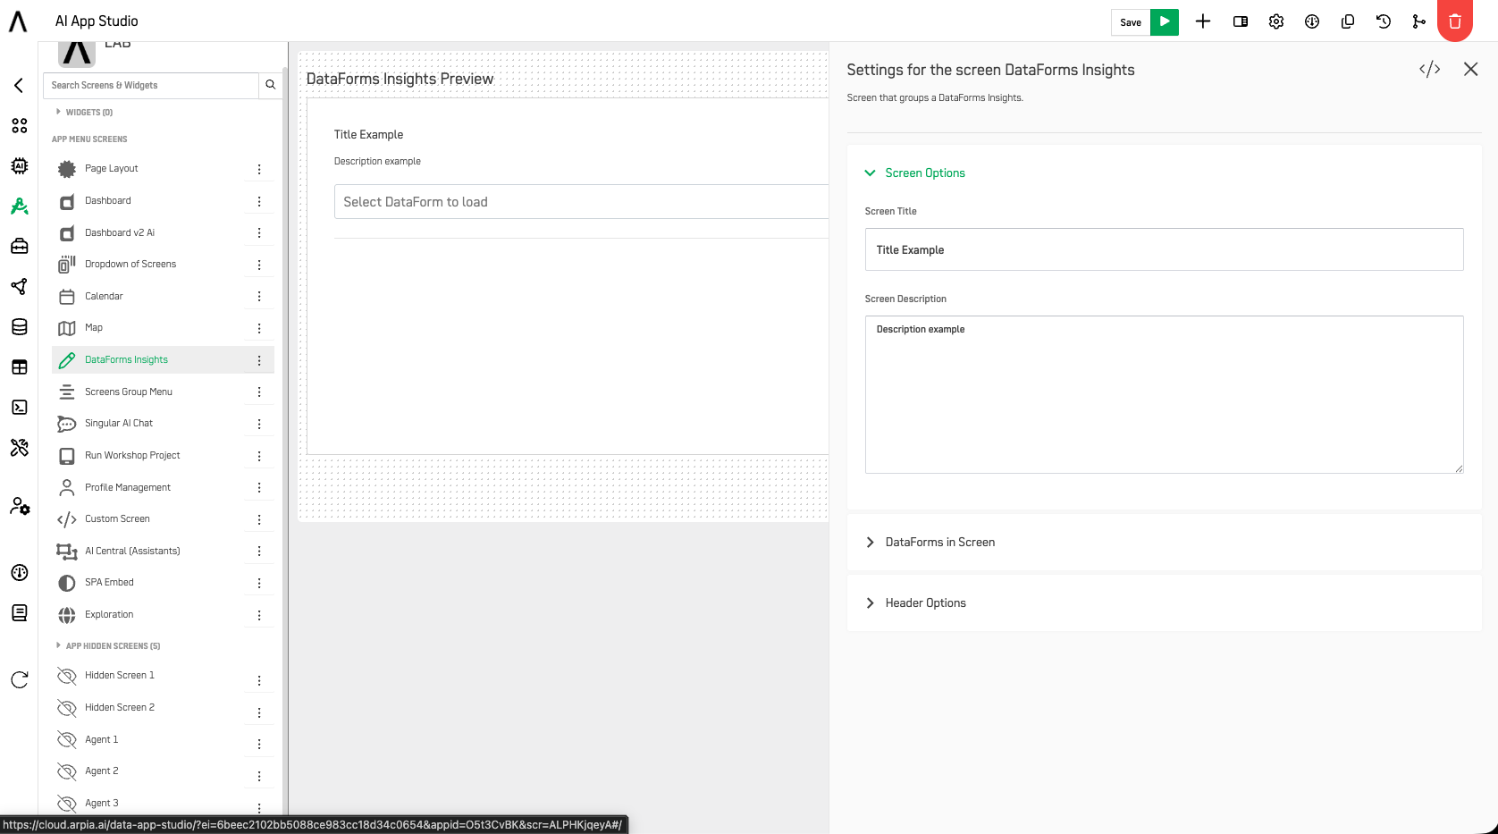Screen dimensions: 1498x834
Task: Select Hidden Screen 2
Action: coord(119,707)
